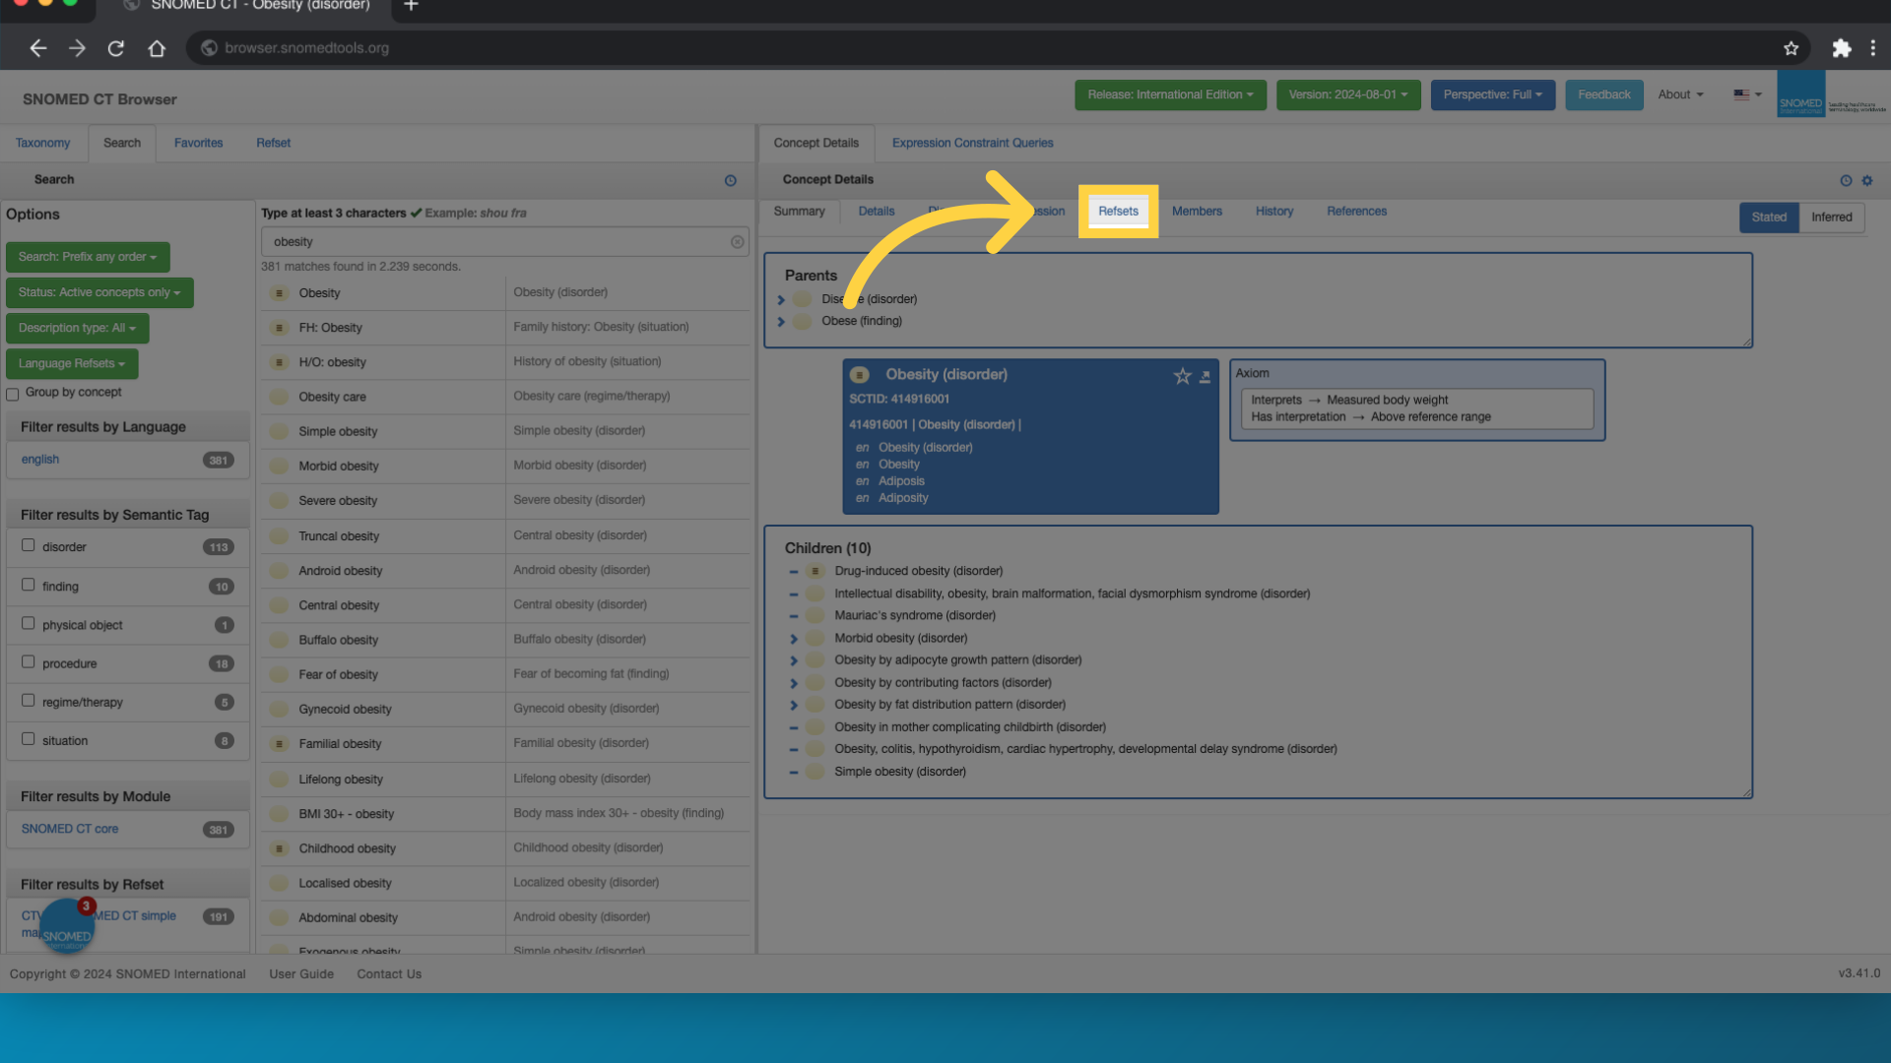Open the Status: Active concepts only dropdown
Image resolution: width=1891 pixels, height=1063 pixels.
click(x=99, y=292)
